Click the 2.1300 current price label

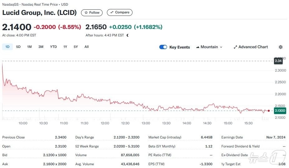(x=280, y=111)
